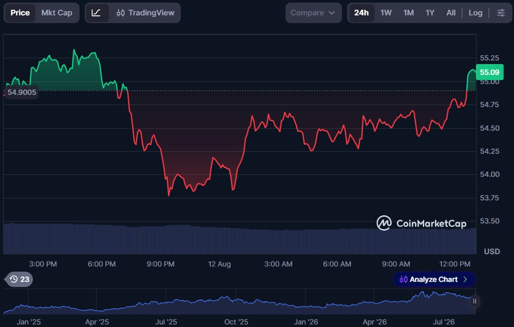The width and height of the screenshot is (514, 327).
Task: Click the 12:00 PM time axis label
Action: click(454, 264)
